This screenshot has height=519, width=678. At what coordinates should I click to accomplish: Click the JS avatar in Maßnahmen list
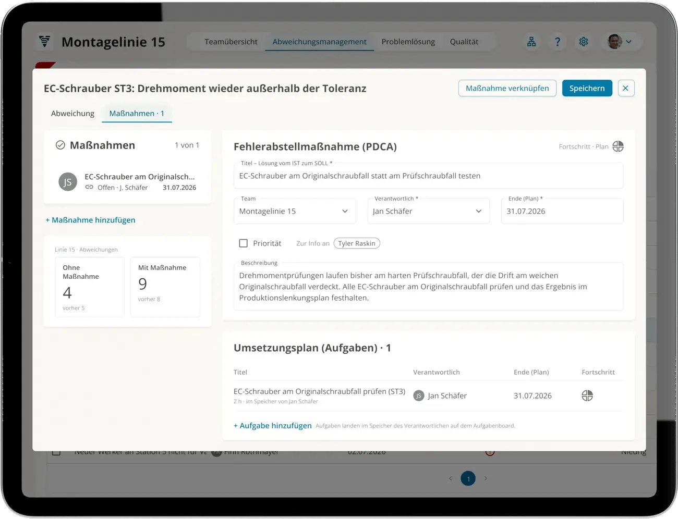point(68,182)
